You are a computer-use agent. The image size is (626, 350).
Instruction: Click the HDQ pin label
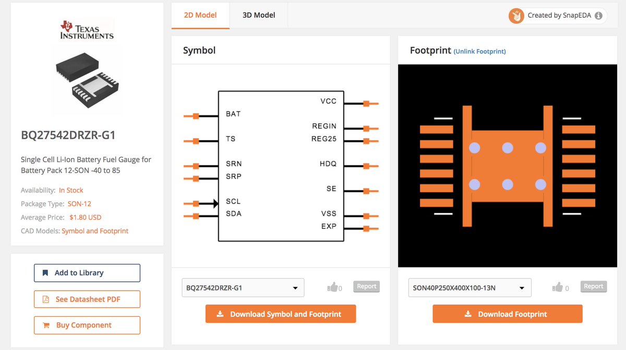coord(328,164)
